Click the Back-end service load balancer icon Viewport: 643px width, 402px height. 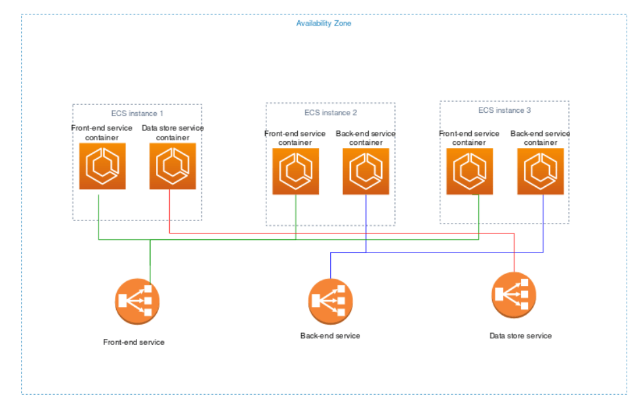point(329,300)
